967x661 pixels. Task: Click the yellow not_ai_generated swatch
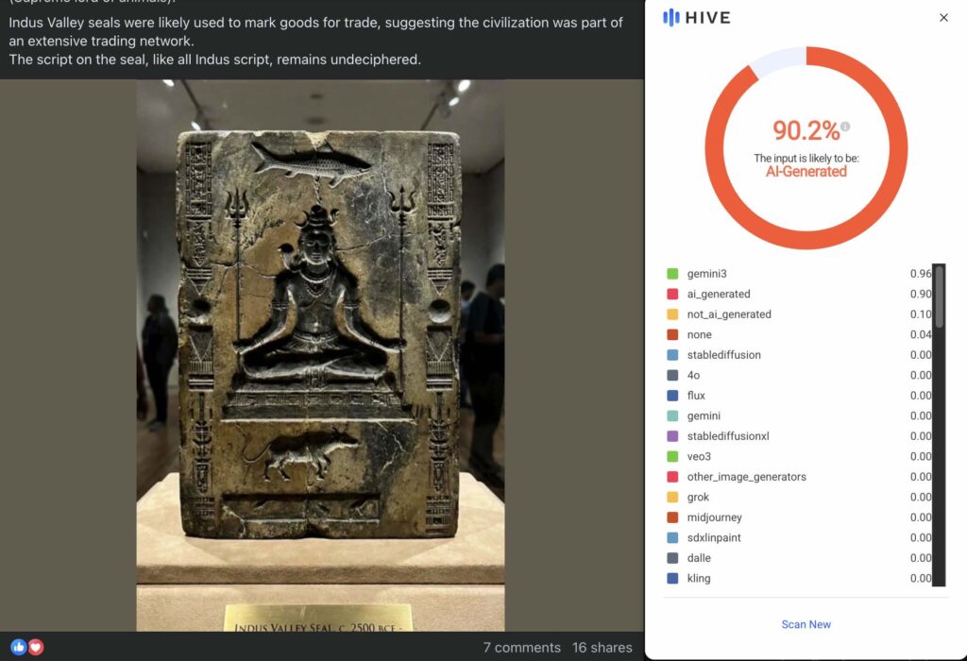[x=672, y=314]
